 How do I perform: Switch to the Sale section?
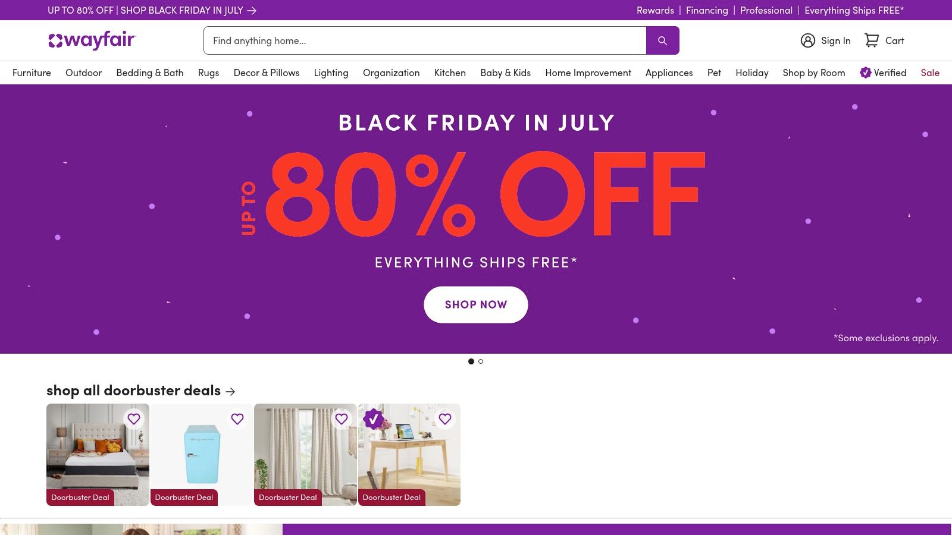(x=930, y=73)
